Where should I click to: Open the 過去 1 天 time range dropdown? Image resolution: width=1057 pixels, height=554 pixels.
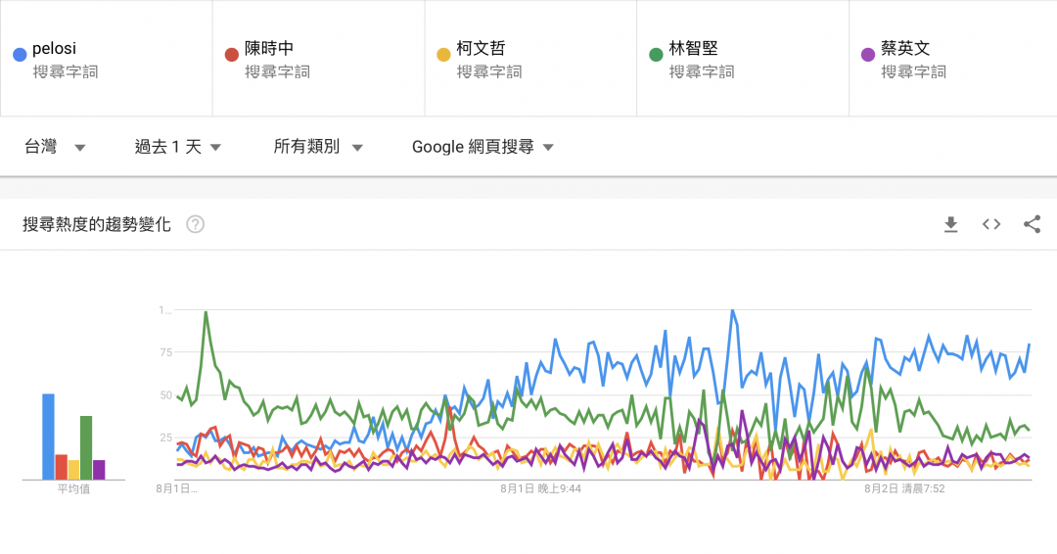click(177, 147)
